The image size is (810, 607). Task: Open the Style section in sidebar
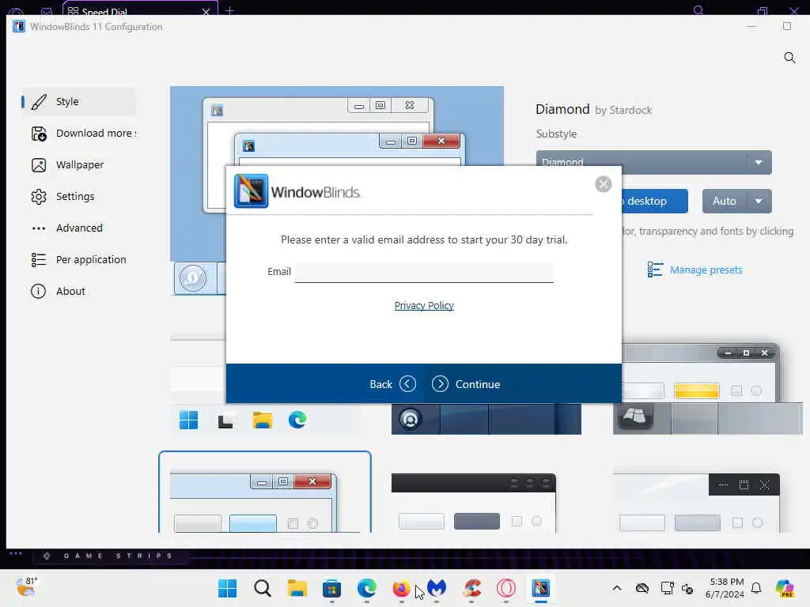pos(78,102)
